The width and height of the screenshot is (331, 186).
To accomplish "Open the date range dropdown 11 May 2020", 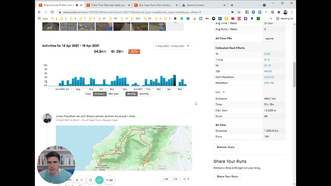I will click(172, 46).
